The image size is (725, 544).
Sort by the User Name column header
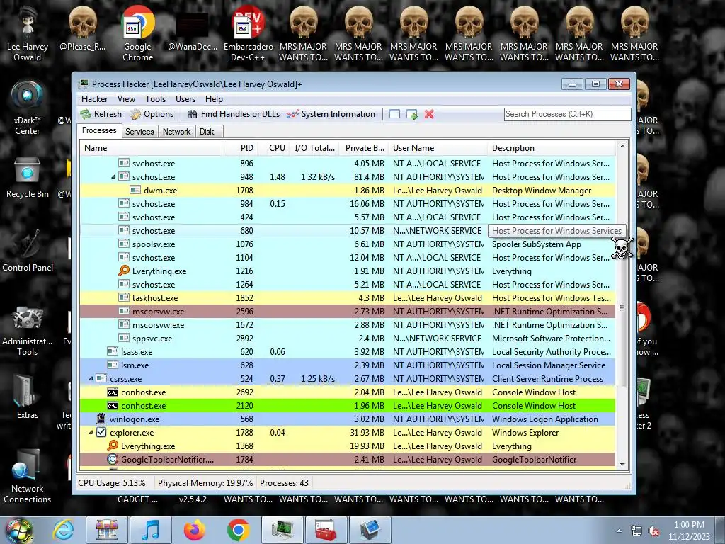click(x=438, y=148)
